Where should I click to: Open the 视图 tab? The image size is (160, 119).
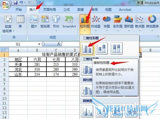108,10
